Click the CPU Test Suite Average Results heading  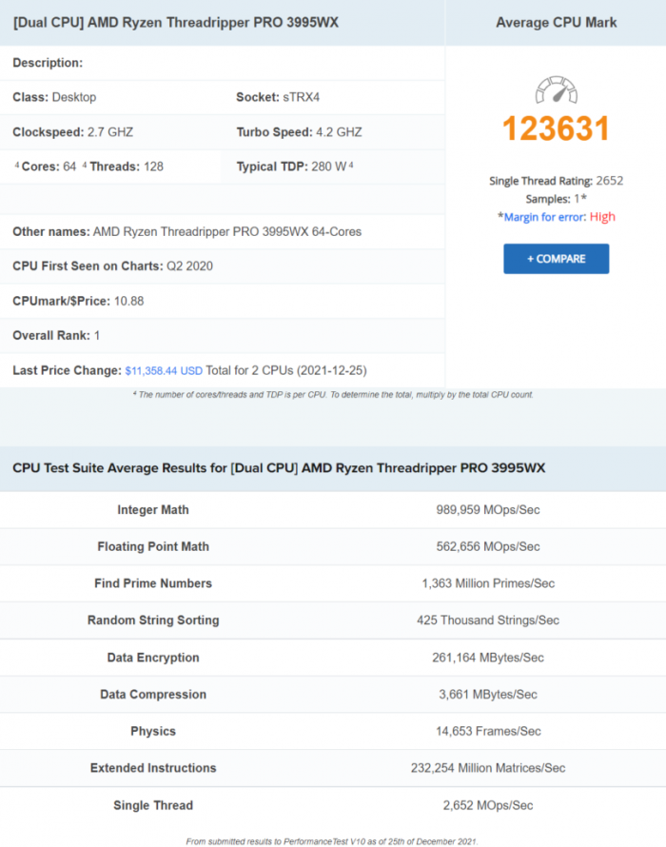click(x=279, y=468)
